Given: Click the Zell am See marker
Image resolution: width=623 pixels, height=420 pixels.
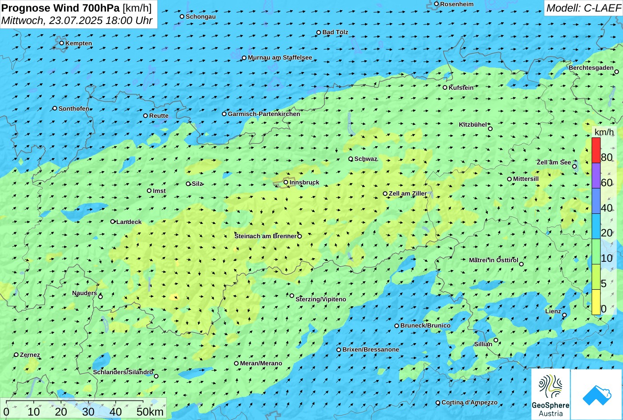Looking at the screenshot, I should (574, 167).
